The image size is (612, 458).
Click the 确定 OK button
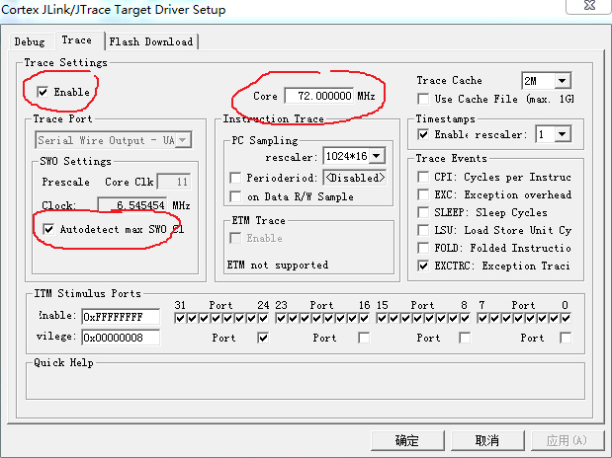(407, 441)
